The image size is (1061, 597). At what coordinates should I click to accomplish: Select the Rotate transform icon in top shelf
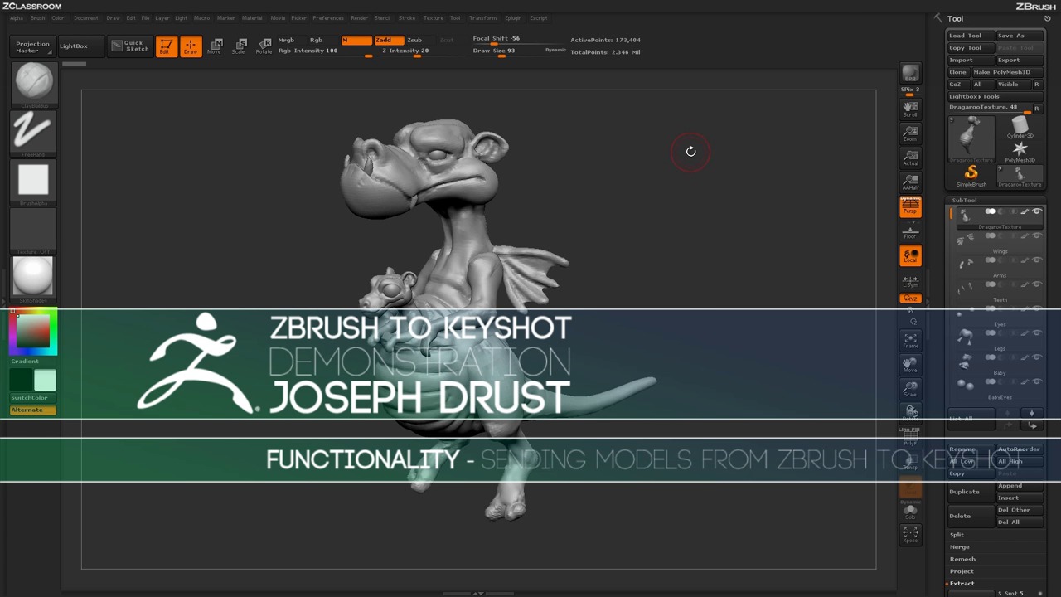pos(264,46)
